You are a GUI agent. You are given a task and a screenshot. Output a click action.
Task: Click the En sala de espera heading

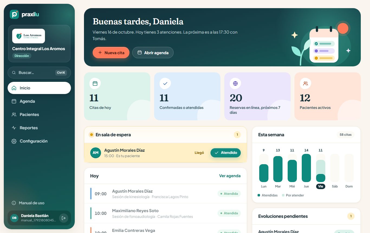coord(113,135)
